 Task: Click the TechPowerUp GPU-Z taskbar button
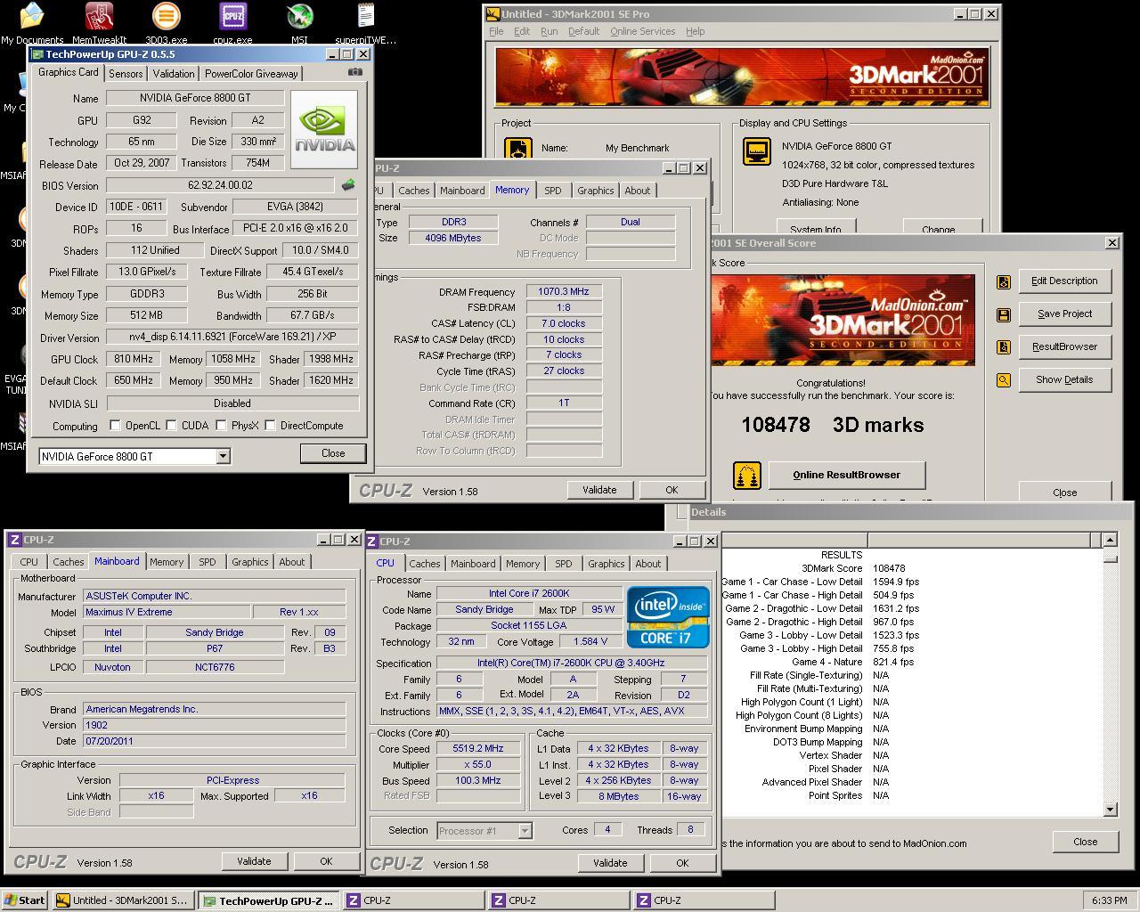(268, 900)
